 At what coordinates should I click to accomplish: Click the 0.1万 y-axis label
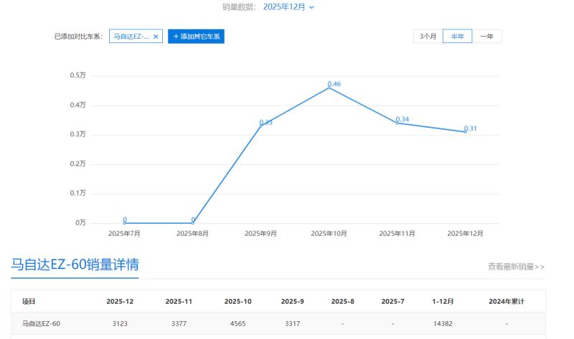78,193
